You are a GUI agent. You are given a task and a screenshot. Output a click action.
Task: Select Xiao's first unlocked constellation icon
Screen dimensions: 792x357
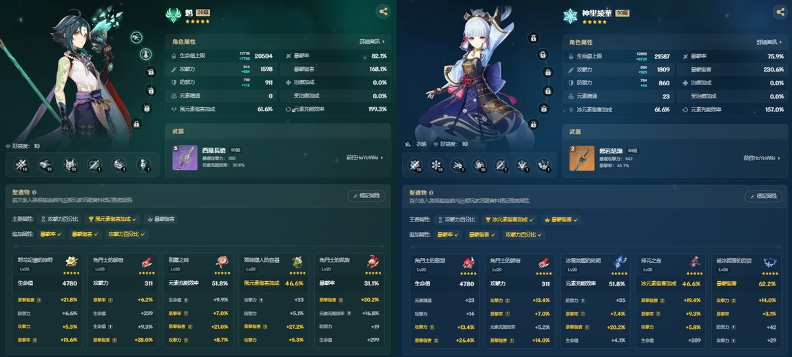coord(136,37)
